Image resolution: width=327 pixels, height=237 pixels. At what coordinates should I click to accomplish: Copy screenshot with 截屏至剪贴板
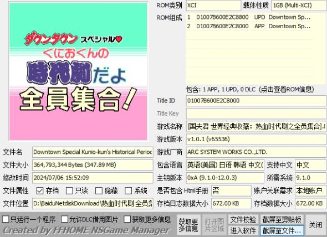[x=282, y=219]
